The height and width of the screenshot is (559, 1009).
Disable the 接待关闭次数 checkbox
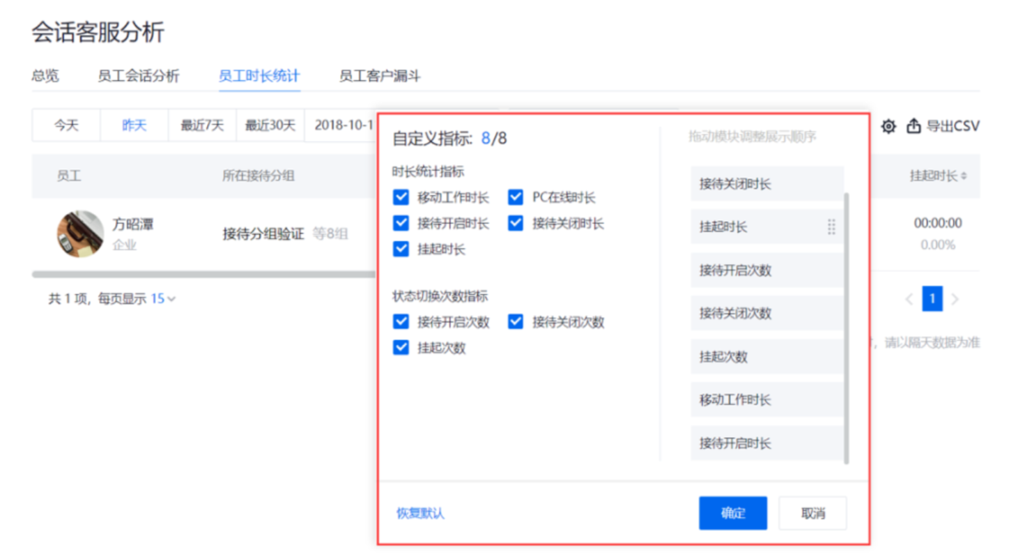click(516, 321)
